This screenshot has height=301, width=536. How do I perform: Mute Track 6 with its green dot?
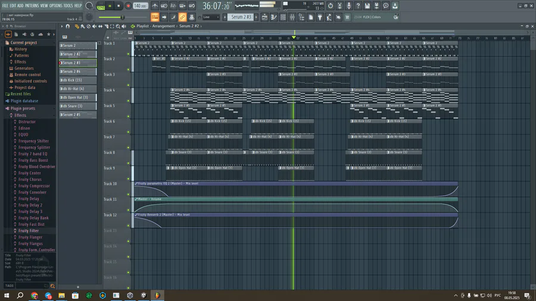129,132
